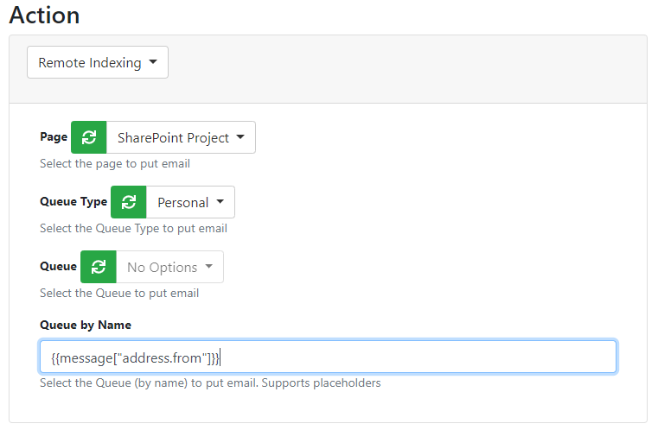This screenshot has height=430, width=658.
Task: Click the bold Queue label
Action: pos(58,266)
